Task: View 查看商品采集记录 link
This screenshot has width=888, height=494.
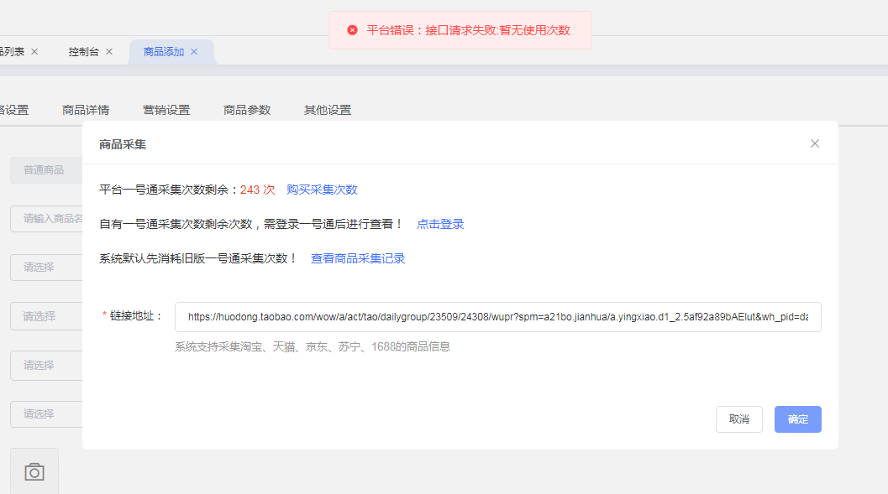Action: pyautogui.click(x=358, y=258)
